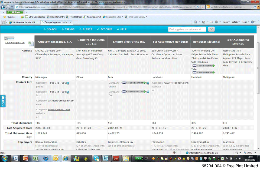Launch Adobe Acrobat from the taskbar
The width and height of the screenshot is (260, 170).
pyautogui.click(x=116, y=158)
